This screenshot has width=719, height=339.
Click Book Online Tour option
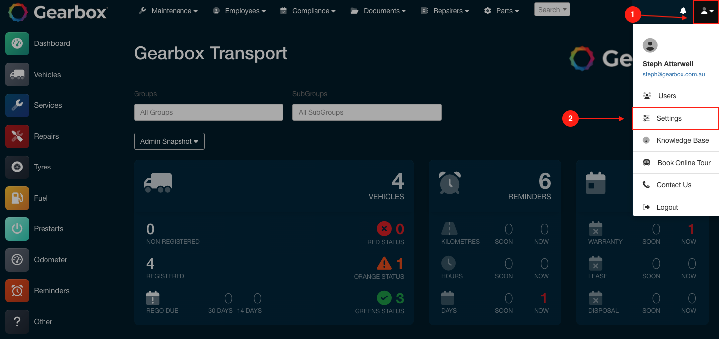[x=683, y=162]
